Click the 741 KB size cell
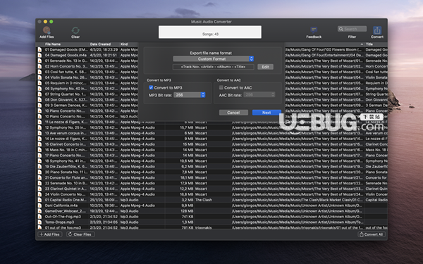Screen dimensions: 423x264 click(x=188, y=217)
